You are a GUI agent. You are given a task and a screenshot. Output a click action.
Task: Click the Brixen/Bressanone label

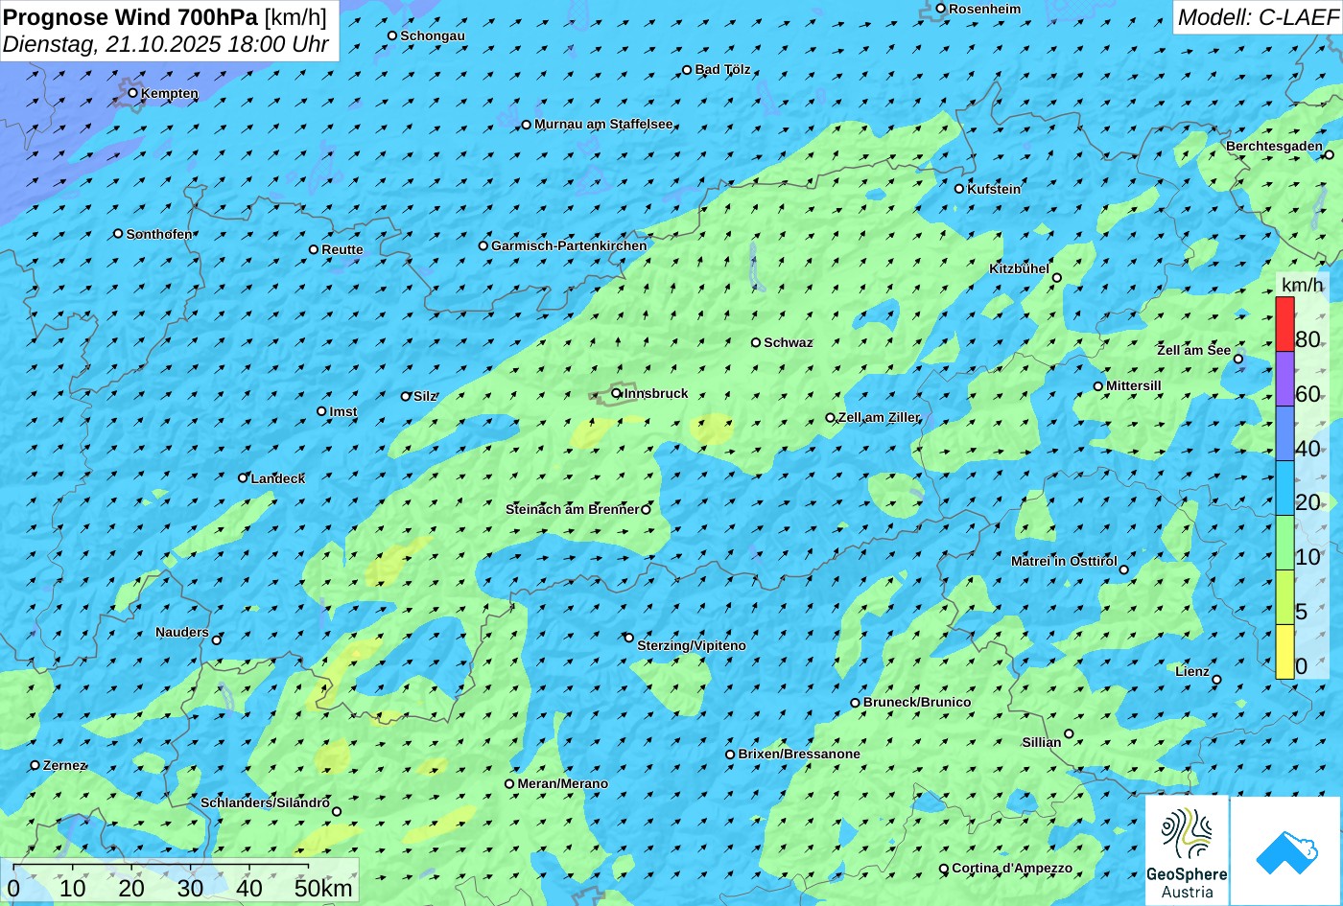799,754
